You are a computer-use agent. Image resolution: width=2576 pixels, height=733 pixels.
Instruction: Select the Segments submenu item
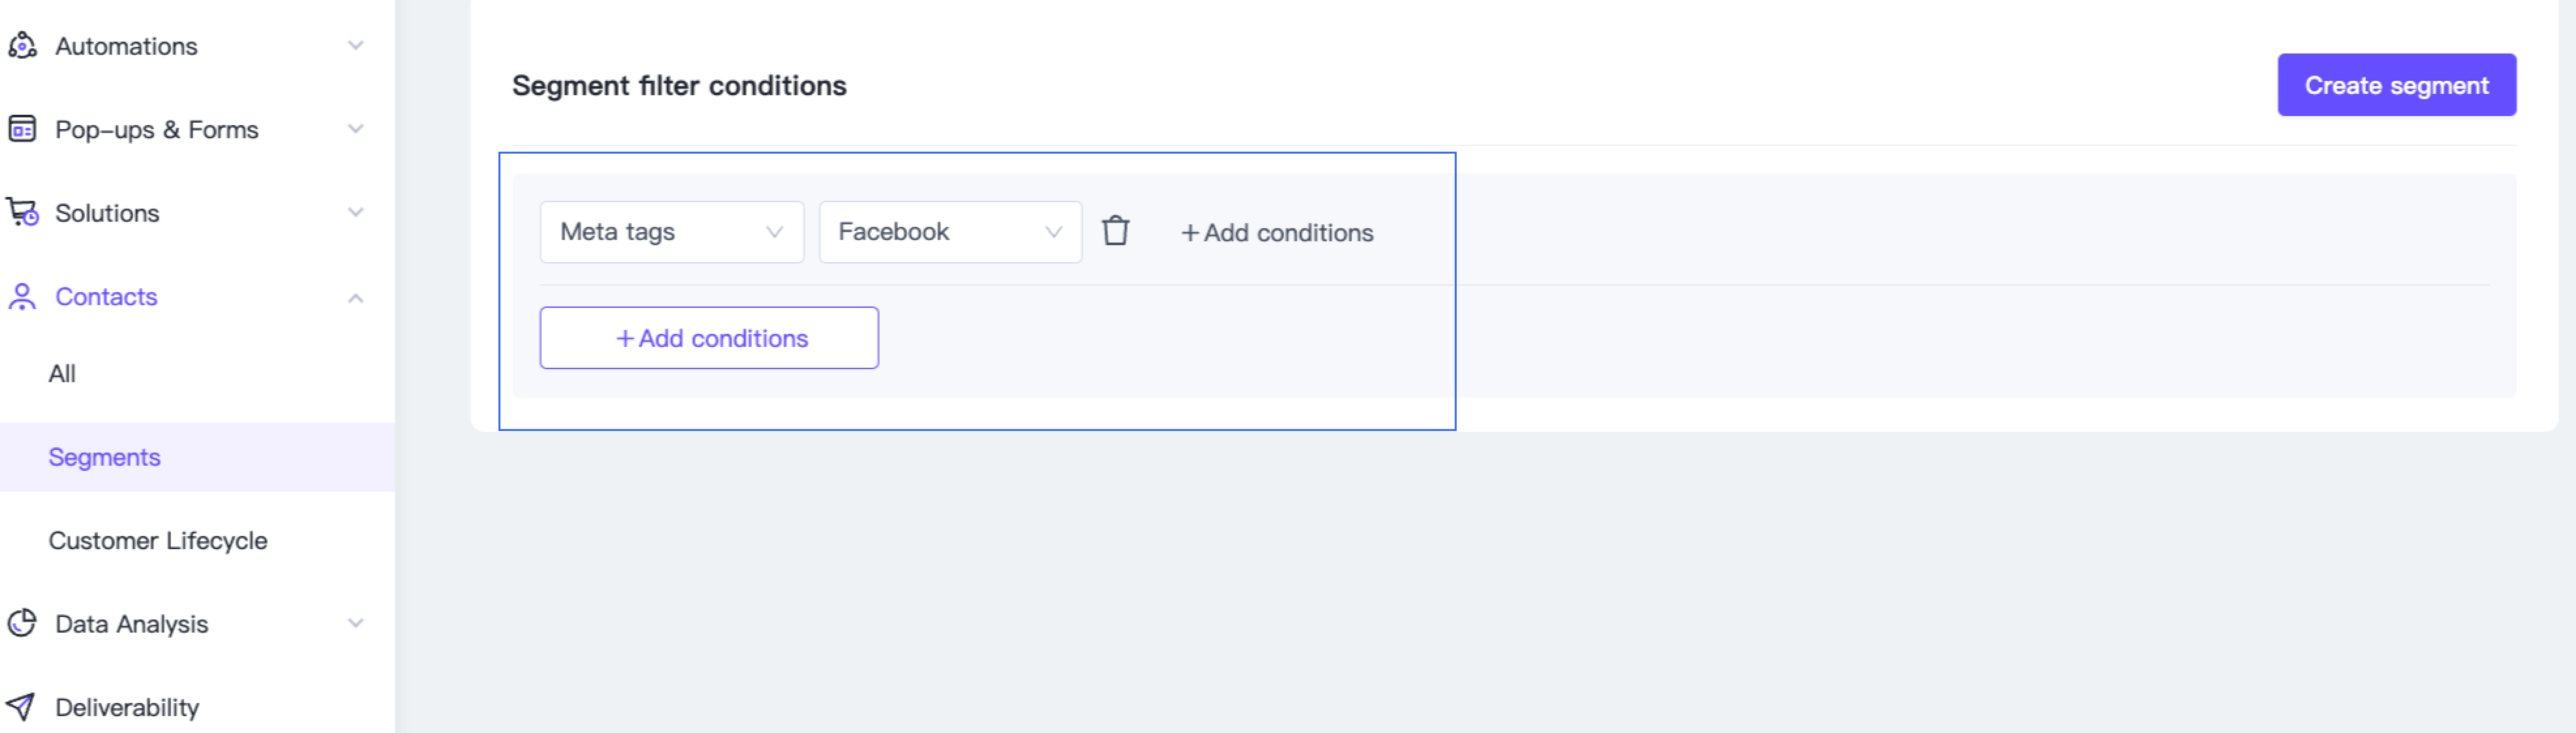coord(104,457)
